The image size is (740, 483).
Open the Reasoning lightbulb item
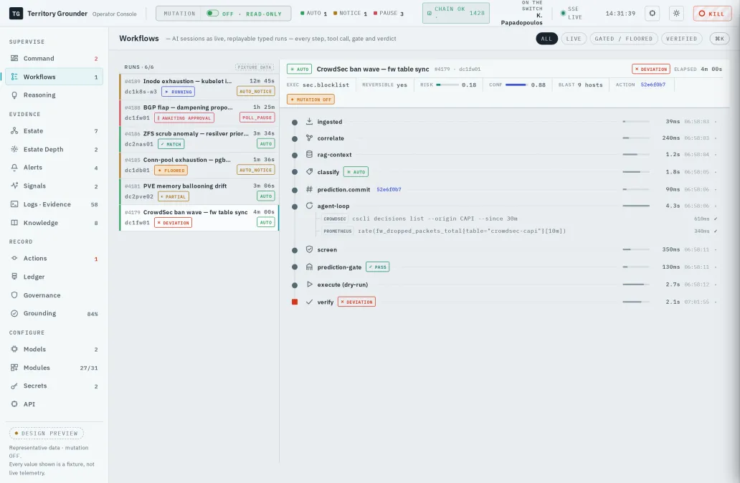pos(54,95)
